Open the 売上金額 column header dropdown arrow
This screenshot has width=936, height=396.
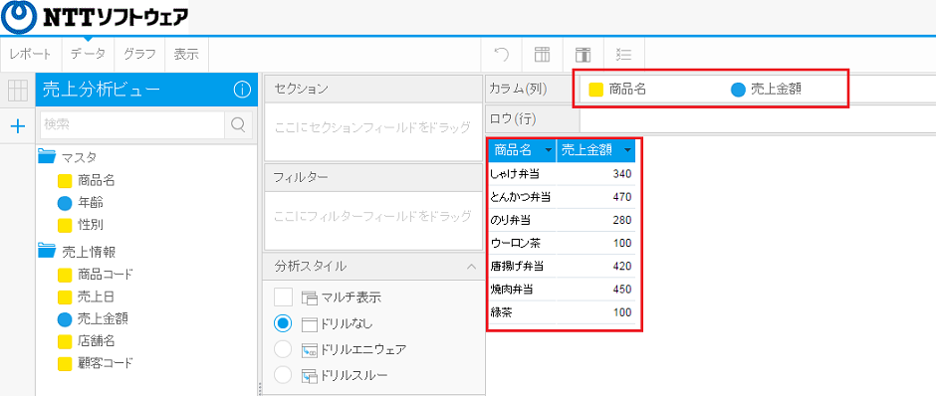tap(627, 151)
